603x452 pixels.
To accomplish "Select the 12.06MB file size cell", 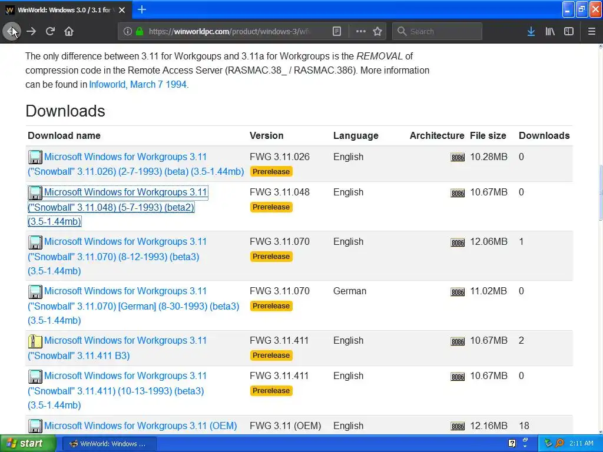I will pos(489,241).
